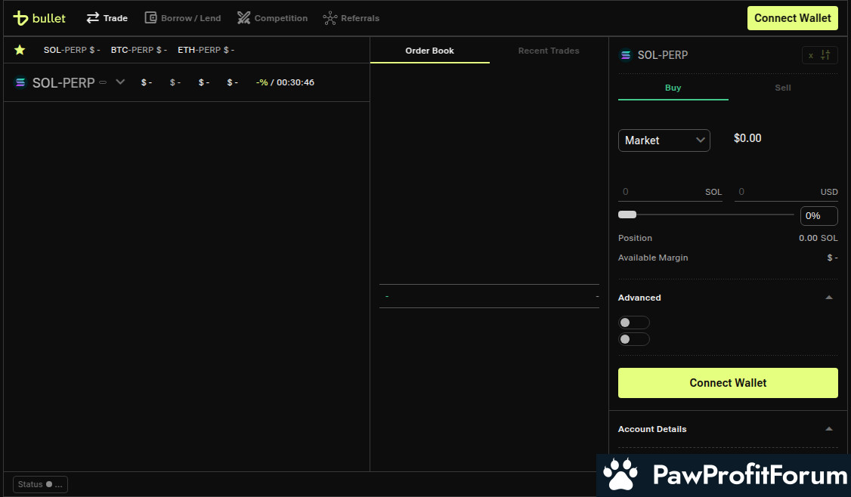This screenshot has height=497, width=851.
Task: Click the top-right Connect Wallet button
Action: 792,18
